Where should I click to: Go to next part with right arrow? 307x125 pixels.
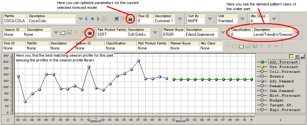pyautogui.click(x=98, y=19)
